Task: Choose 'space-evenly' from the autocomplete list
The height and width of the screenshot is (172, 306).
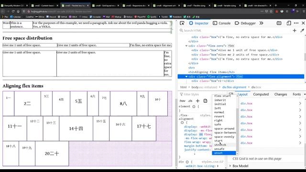Action: 224,137
